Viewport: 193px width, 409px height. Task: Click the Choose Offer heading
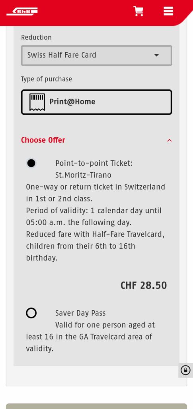tap(43, 140)
